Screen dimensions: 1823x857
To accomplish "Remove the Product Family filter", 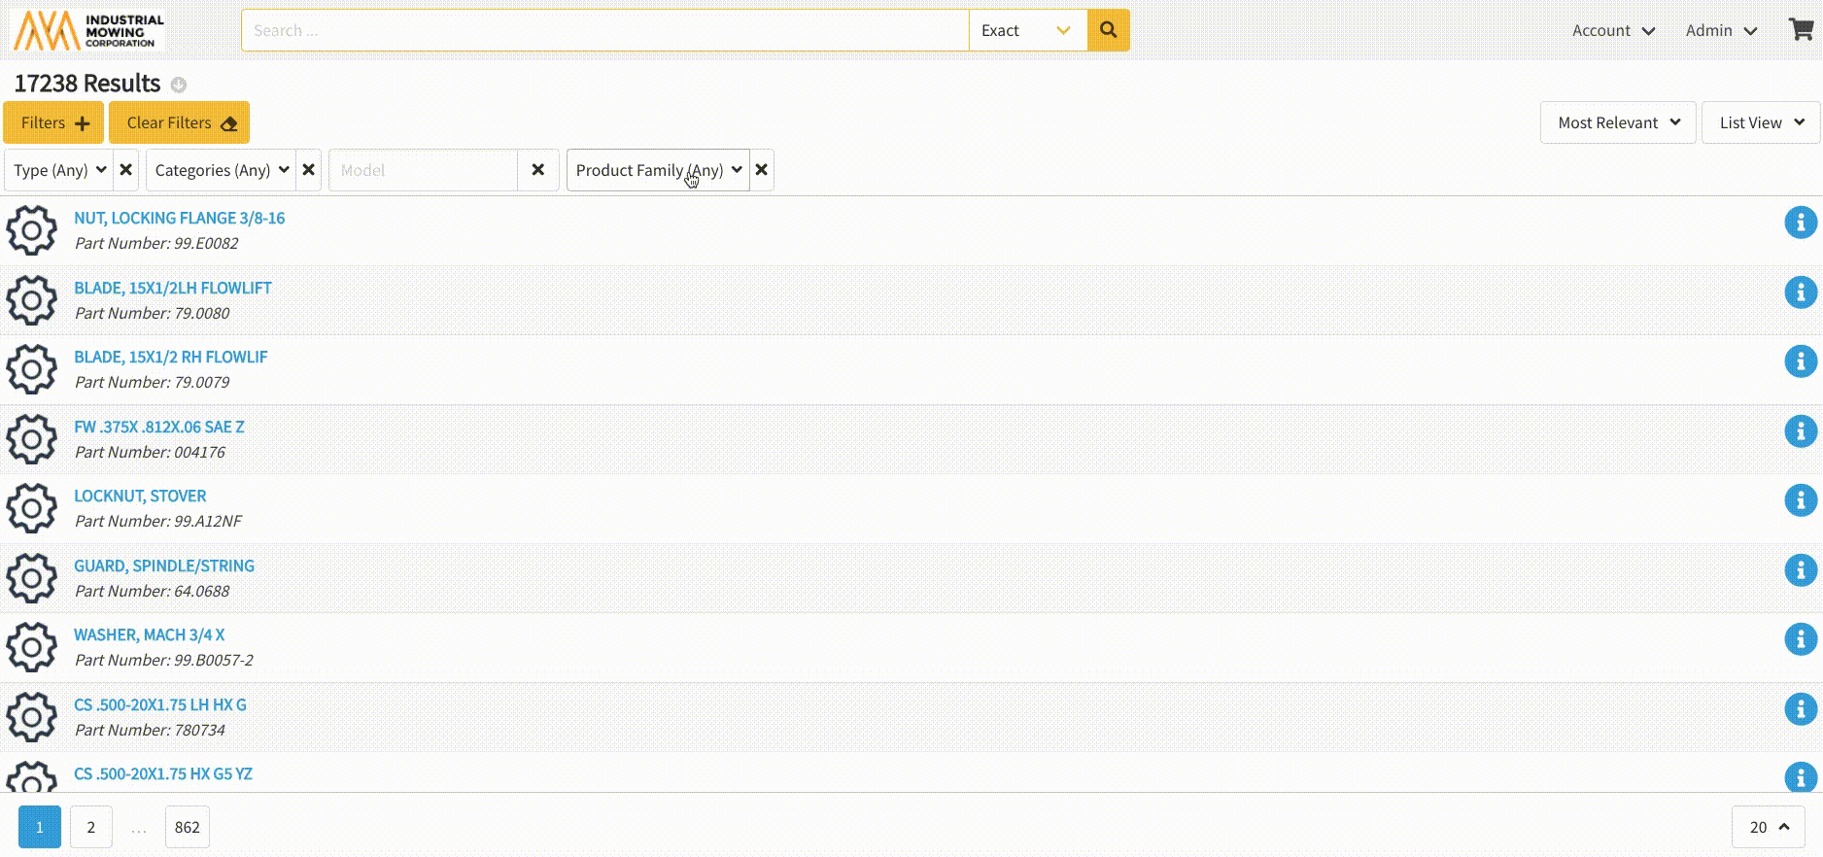I will click(762, 170).
